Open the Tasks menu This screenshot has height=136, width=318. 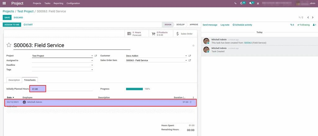47,3
